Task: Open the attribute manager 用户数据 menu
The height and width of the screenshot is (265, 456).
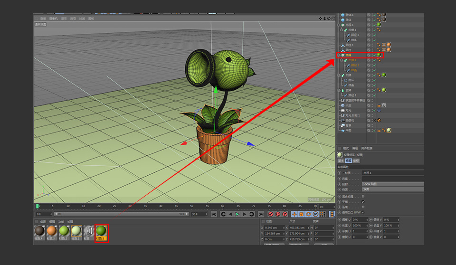Action: click(x=366, y=148)
